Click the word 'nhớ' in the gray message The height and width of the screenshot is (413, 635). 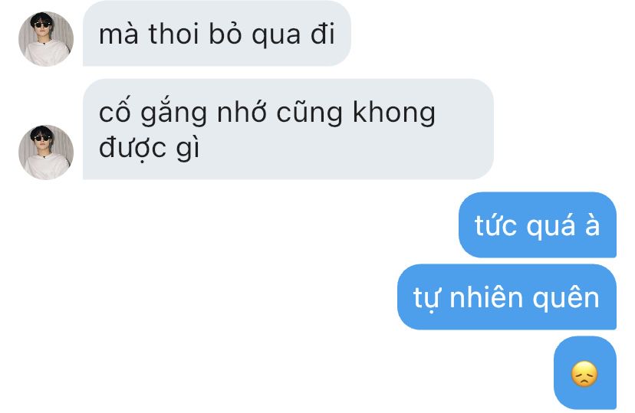click(242, 112)
